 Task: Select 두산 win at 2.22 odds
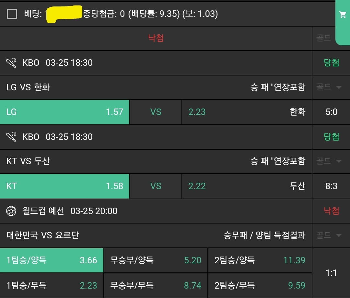tap(247, 186)
